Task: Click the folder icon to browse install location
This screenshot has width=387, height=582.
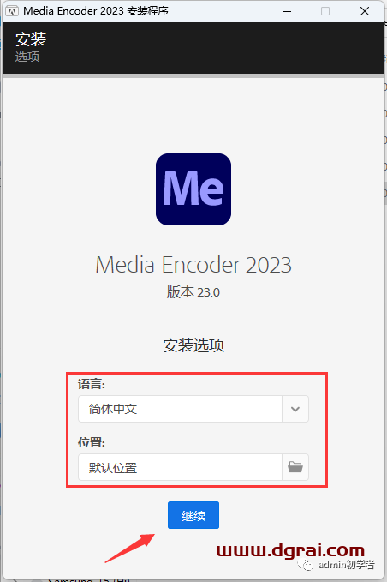Action: click(x=295, y=467)
